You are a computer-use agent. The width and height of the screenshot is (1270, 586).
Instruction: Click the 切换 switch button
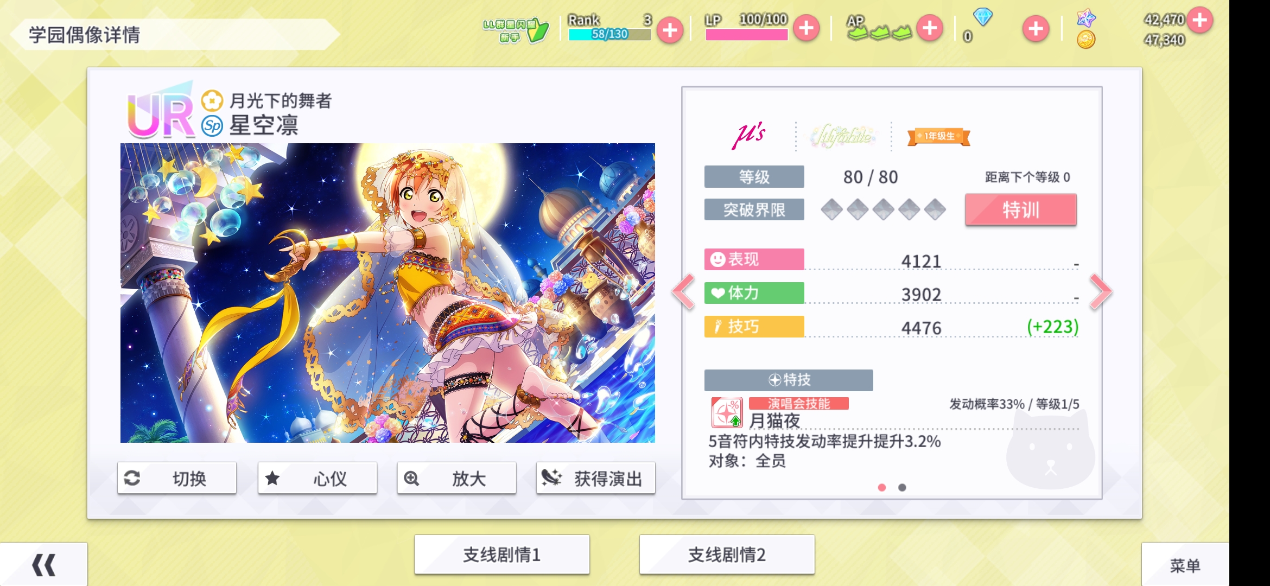pyautogui.click(x=177, y=478)
